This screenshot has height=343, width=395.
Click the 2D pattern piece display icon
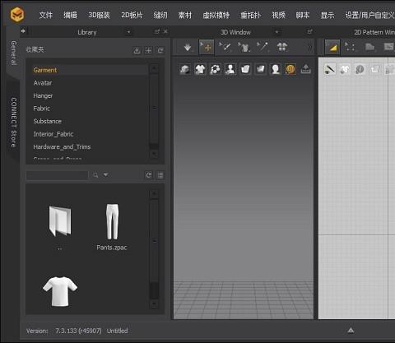pos(374,69)
